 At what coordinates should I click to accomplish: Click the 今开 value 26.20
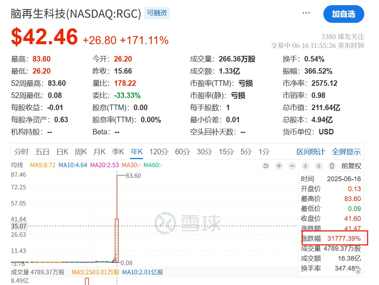pos(123,59)
